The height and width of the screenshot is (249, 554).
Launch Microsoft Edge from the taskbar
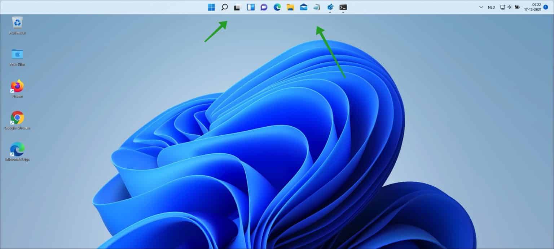(x=277, y=7)
